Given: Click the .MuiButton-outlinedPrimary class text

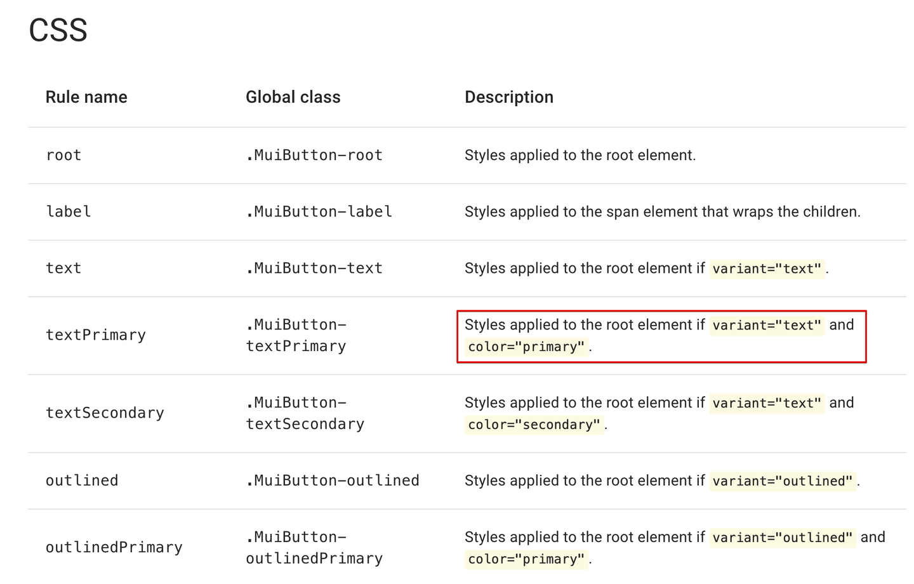Looking at the screenshot, I should click(314, 548).
